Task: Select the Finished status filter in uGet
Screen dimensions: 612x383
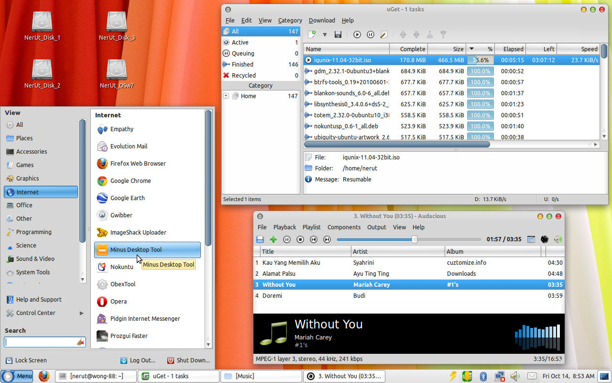Action: pos(261,64)
